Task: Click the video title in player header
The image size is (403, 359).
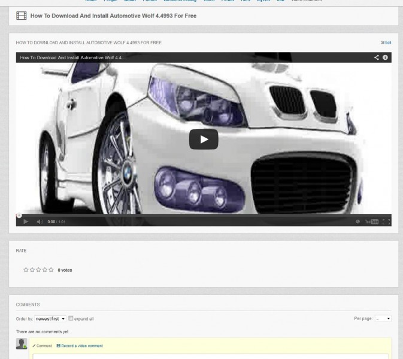Action: coord(72,58)
